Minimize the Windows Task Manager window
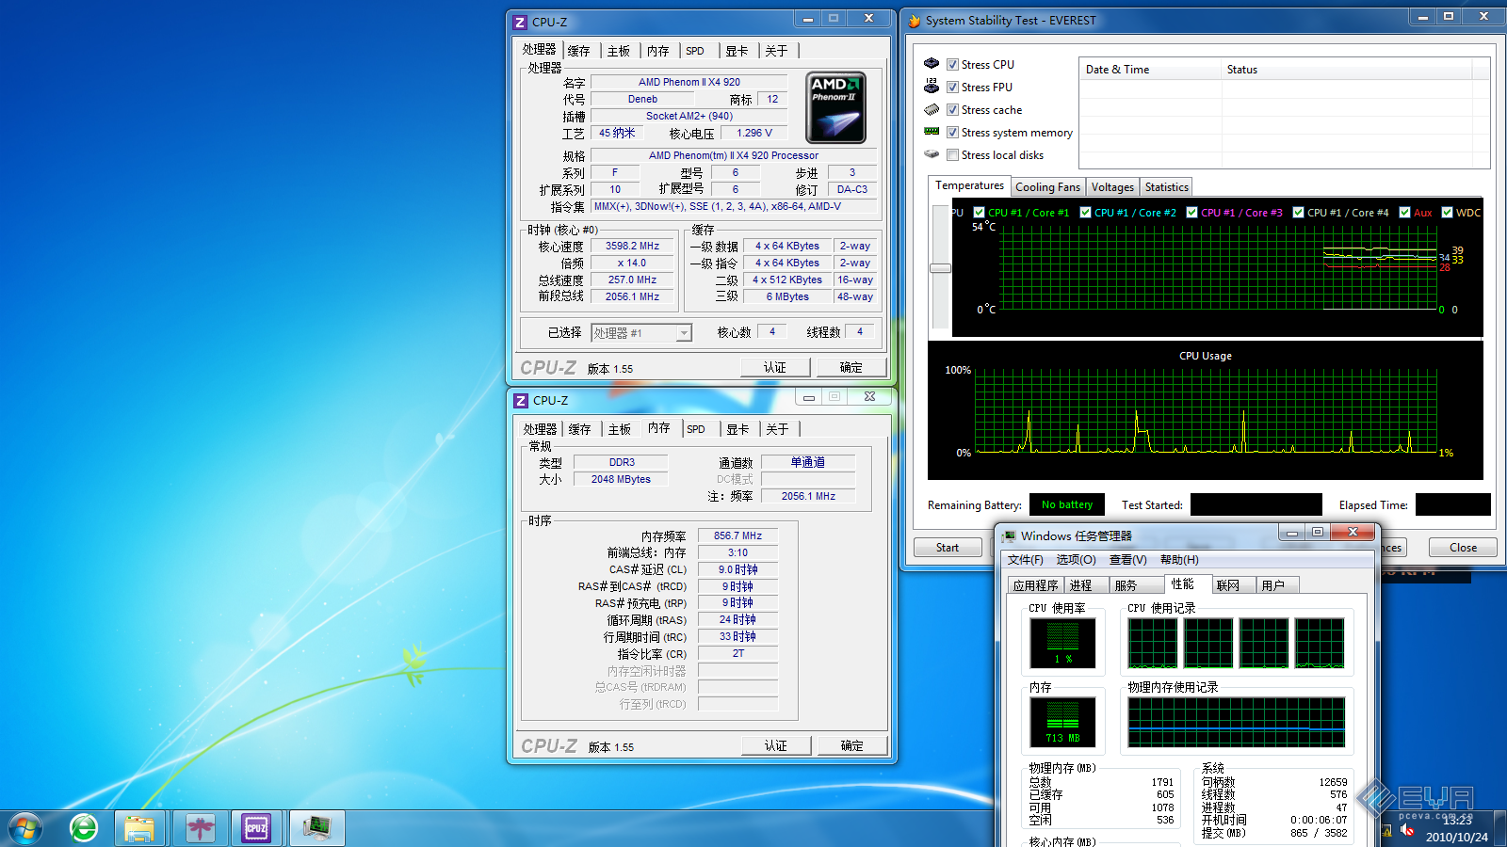Image resolution: width=1507 pixels, height=847 pixels. (1292, 533)
